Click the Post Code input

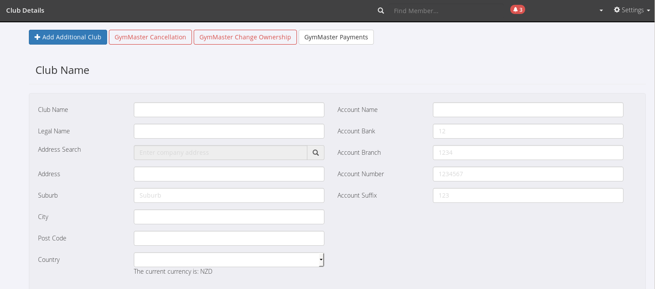coord(229,238)
